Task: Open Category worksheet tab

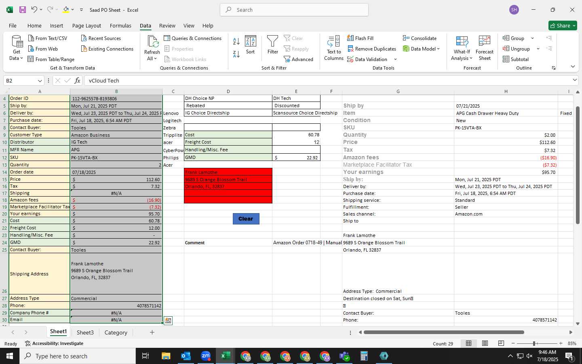Action: tap(116, 332)
